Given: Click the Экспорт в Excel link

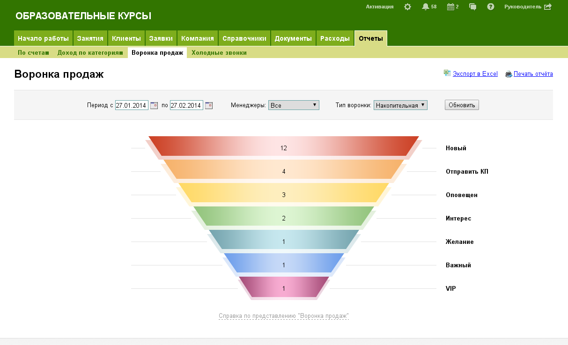Looking at the screenshot, I should 475,74.
